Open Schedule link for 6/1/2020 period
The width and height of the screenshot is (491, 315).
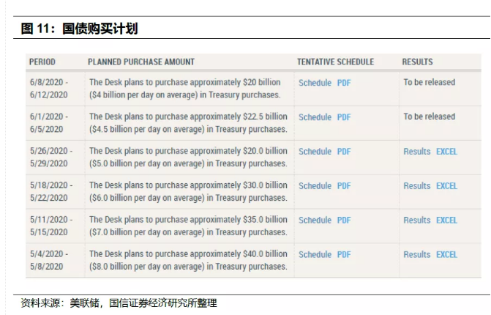tap(315, 117)
